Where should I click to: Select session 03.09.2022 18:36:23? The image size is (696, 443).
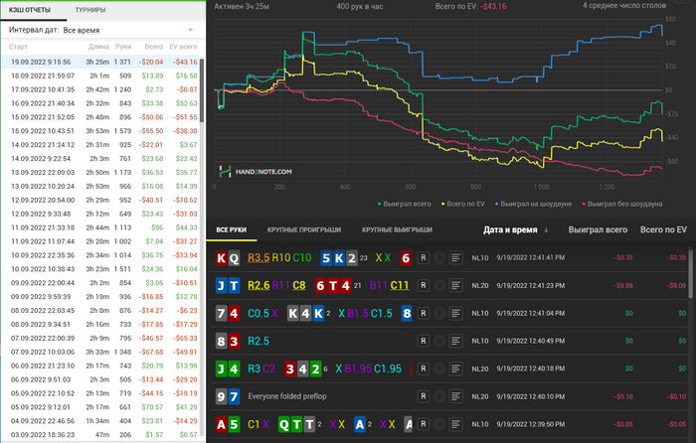pyautogui.click(x=101, y=435)
